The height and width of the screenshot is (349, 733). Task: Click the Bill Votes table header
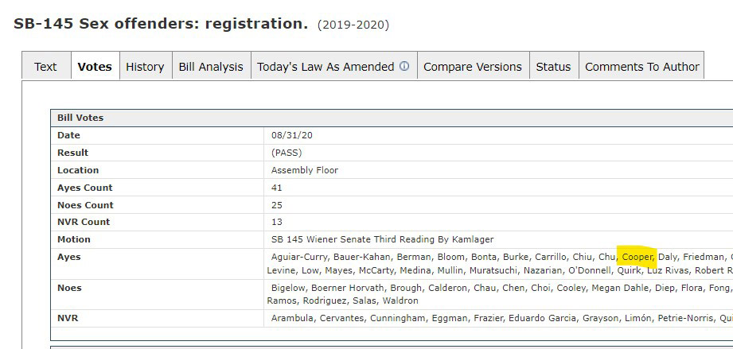[80, 118]
